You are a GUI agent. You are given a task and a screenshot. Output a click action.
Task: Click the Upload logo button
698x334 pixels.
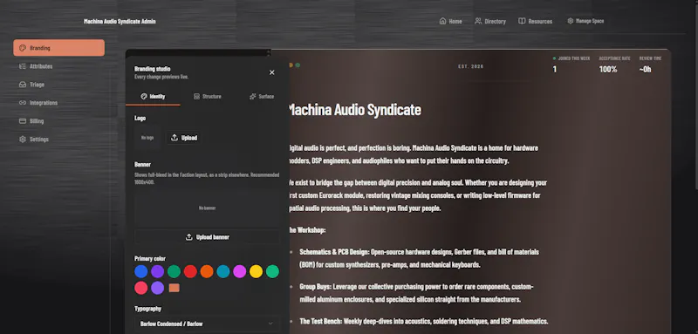[x=184, y=138]
